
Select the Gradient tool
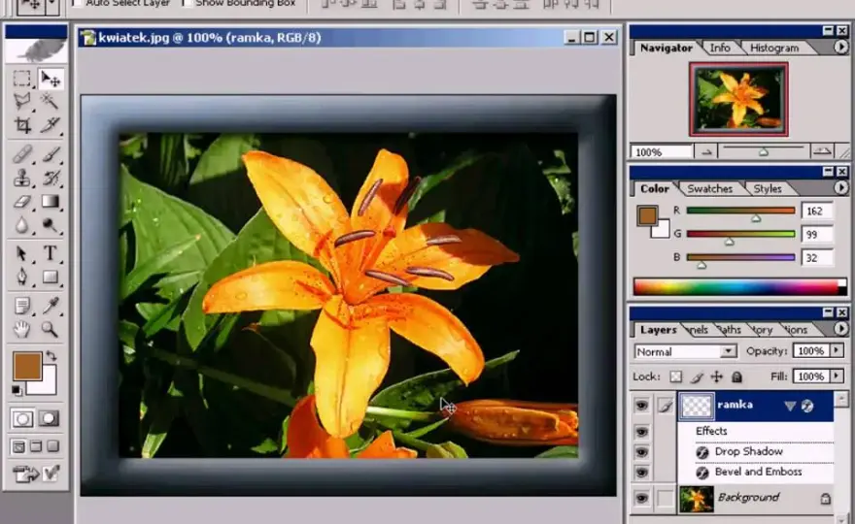pyautogui.click(x=51, y=202)
